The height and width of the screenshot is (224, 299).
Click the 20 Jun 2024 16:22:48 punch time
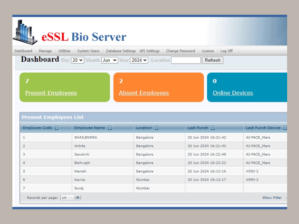[x=207, y=154]
